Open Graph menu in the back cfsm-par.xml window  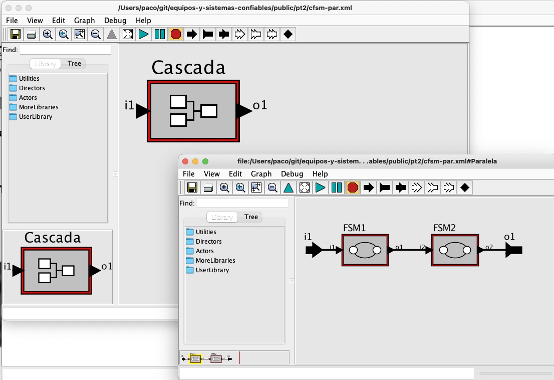pyautogui.click(x=85, y=21)
